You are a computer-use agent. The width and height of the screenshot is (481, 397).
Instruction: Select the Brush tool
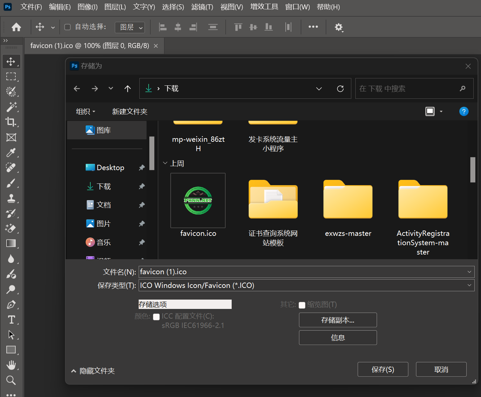11,183
